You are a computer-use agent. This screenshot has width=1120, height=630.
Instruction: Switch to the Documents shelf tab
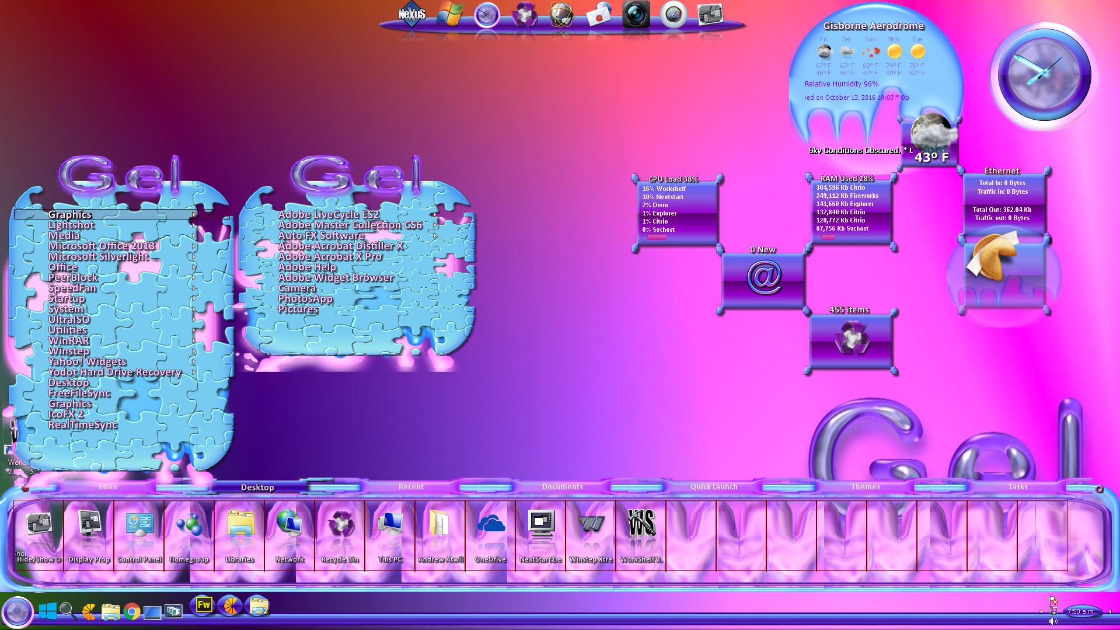pos(562,486)
